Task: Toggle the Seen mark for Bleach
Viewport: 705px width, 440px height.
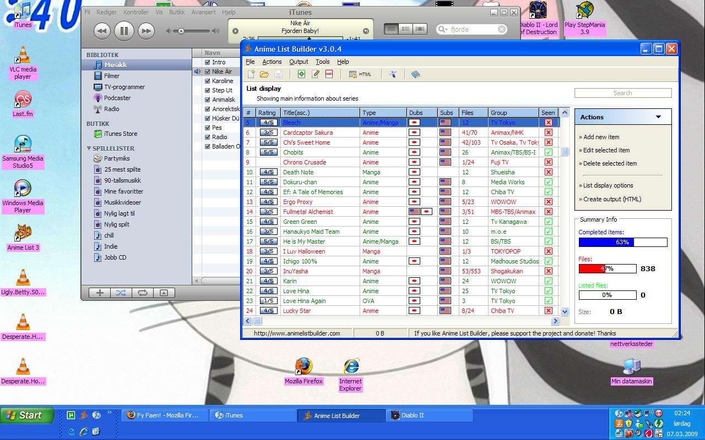Action: [x=548, y=123]
